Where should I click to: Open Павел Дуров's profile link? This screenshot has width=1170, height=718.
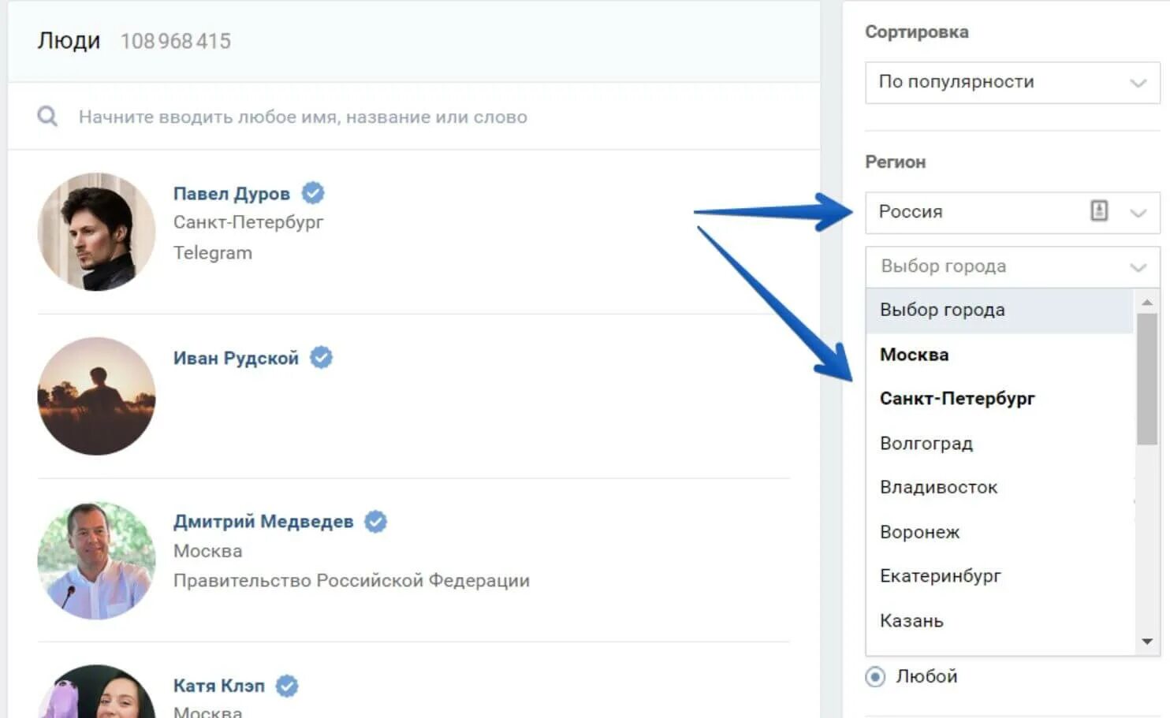point(231,194)
